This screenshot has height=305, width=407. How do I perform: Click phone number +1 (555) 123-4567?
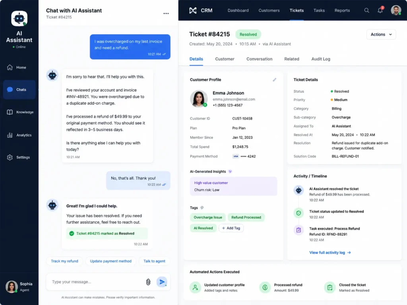point(227,105)
